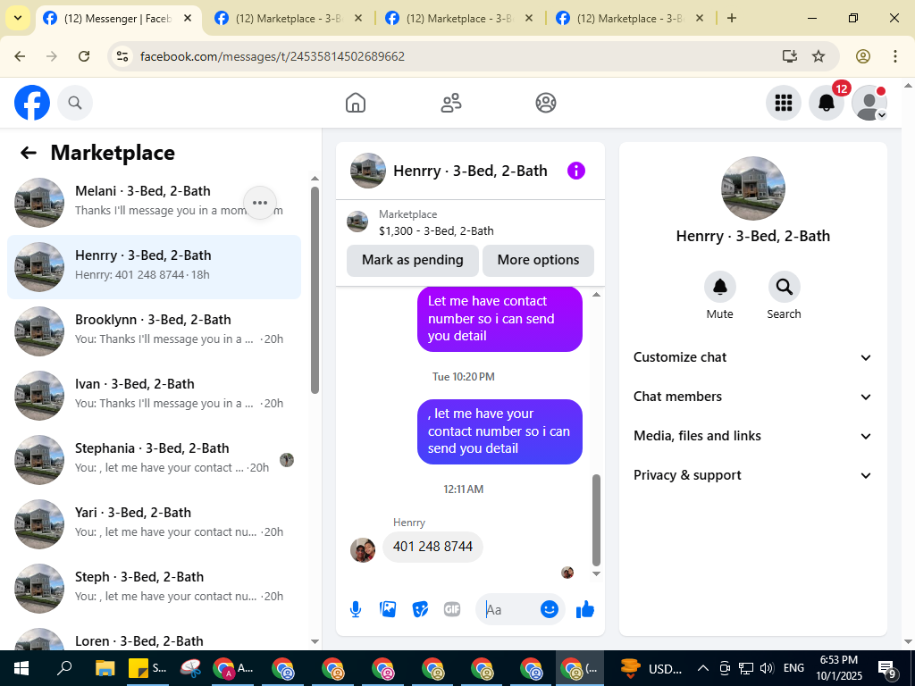
Task: Open account profile avatar menu
Action: [x=869, y=103]
